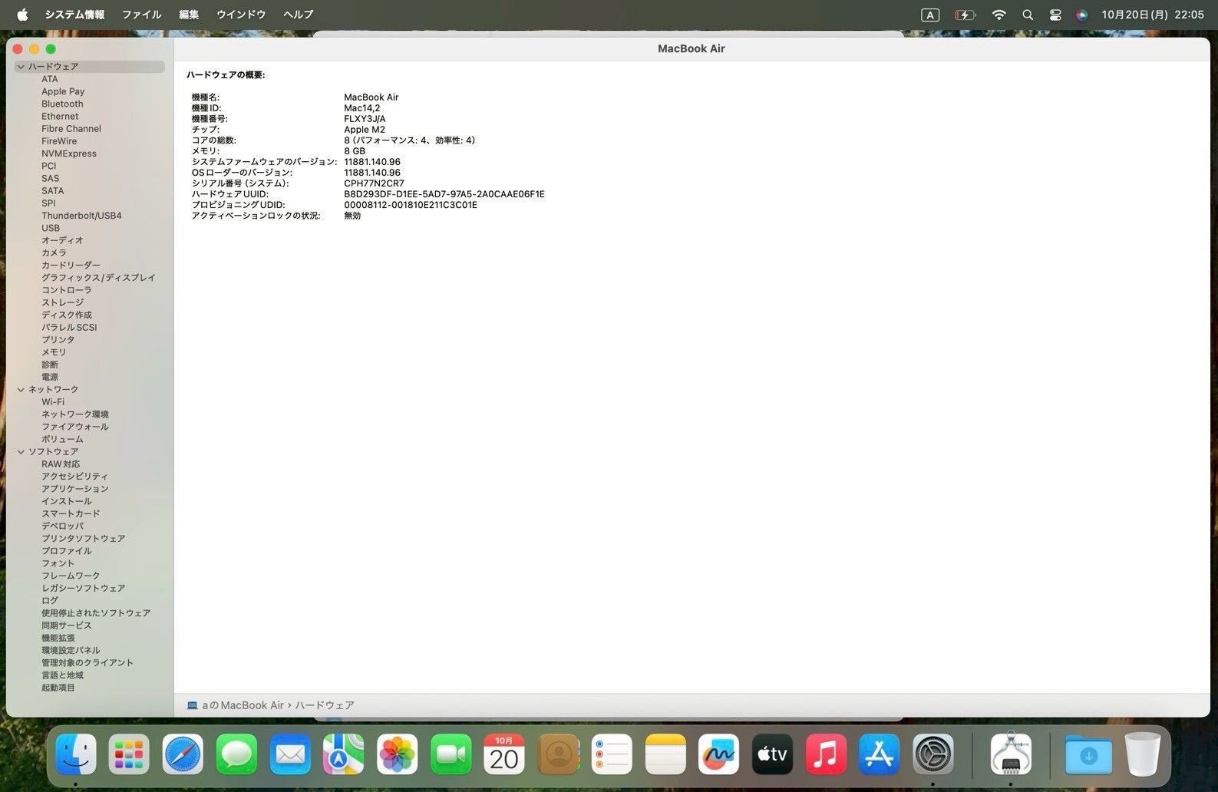1218x792 pixels.
Task: Select 電源 in sidebar
Action: click(x=50, y=377)
